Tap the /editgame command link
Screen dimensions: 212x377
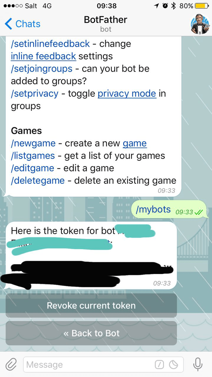(32, 168)
